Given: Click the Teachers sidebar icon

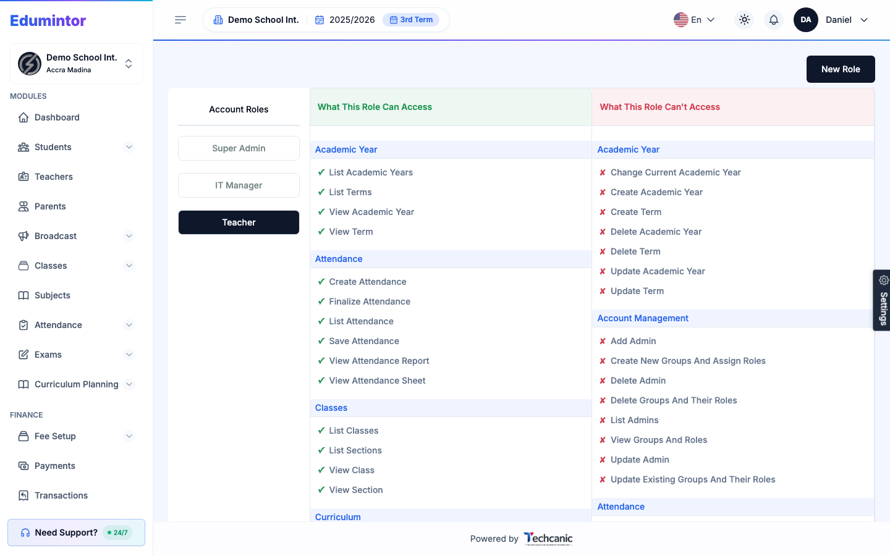Looking at the screenshot, I should point(23,177).
